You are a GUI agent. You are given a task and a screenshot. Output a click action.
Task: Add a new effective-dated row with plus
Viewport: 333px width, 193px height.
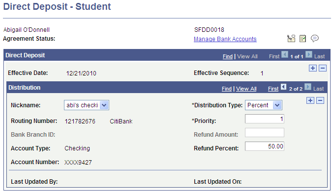(x=313, y=68)
